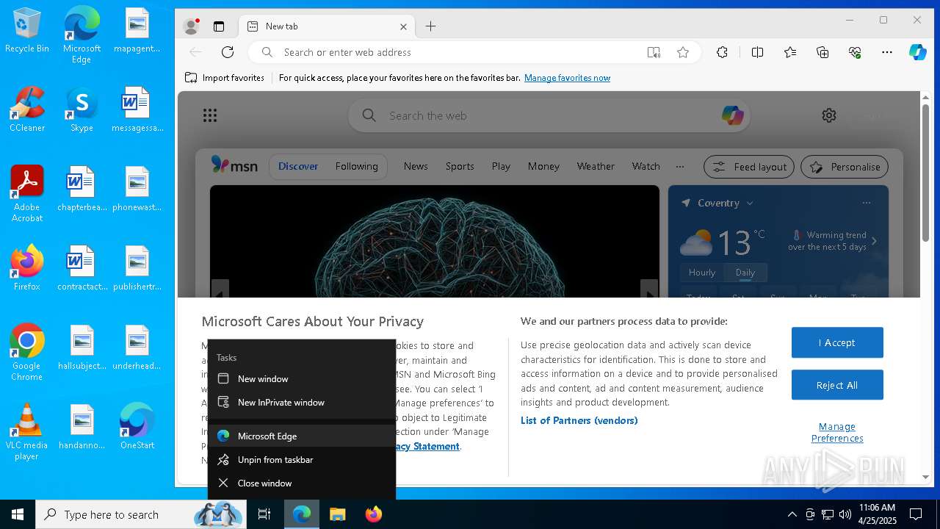Select the Hourly weather view
The image size is (940, 529).
click(702, 273)
